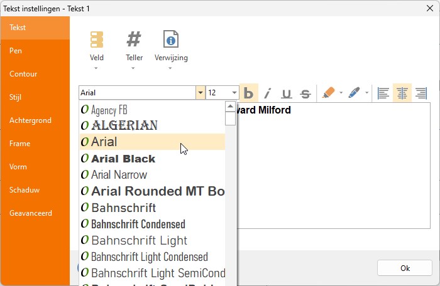Pick Bahnschrift Light SemiCondensed font
The image size is (440, 286).
152,273
